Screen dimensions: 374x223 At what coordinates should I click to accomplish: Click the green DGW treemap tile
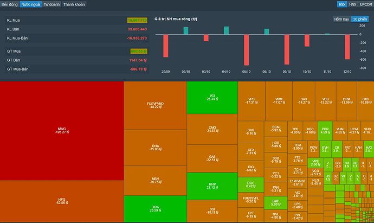[x=155, y=209]
